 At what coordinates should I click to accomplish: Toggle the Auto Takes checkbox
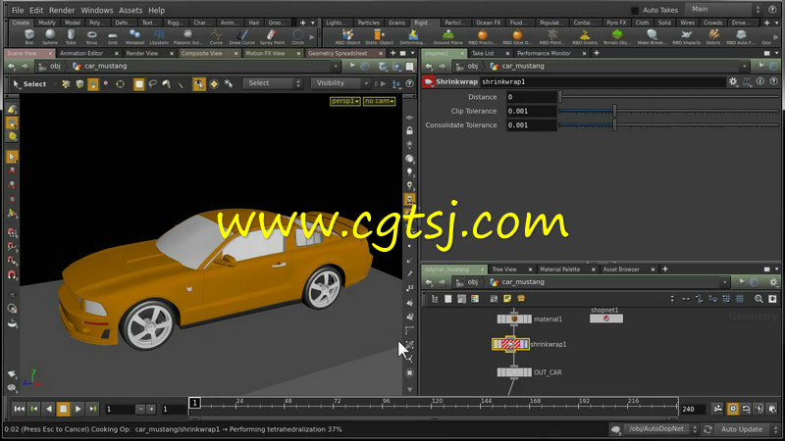635,10
